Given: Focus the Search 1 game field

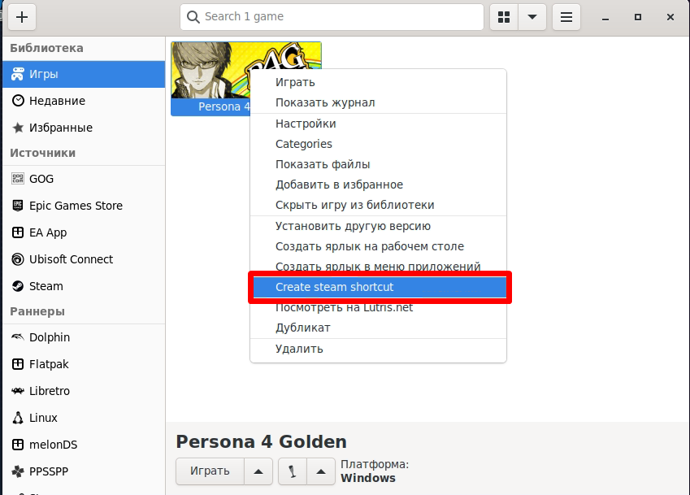Looking at the screenshot, I should point(332,17).
